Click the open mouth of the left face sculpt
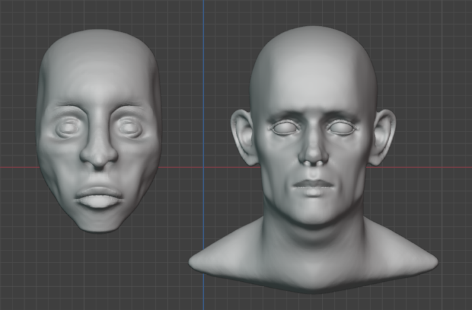This screenshot has height=310, width=472. pyautogui.click(x=99, y=197)
